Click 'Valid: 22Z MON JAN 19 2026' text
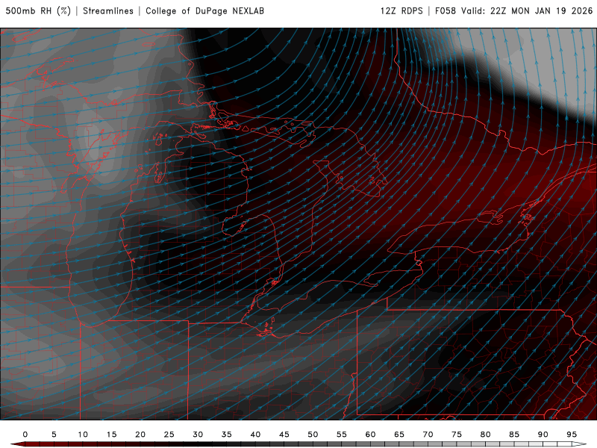The height and width of the screenshot is (448, 597). pyautogui.click(x=527, y=10)
